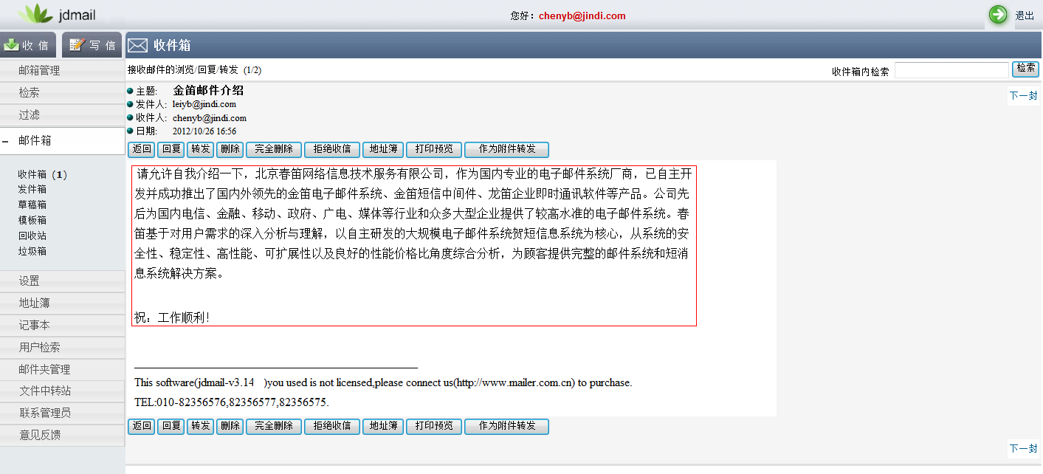Click 作为附件转发 button above the message body
Image resolution: width=1043 pixels, height=474 pixels.
tap(507, 149)
